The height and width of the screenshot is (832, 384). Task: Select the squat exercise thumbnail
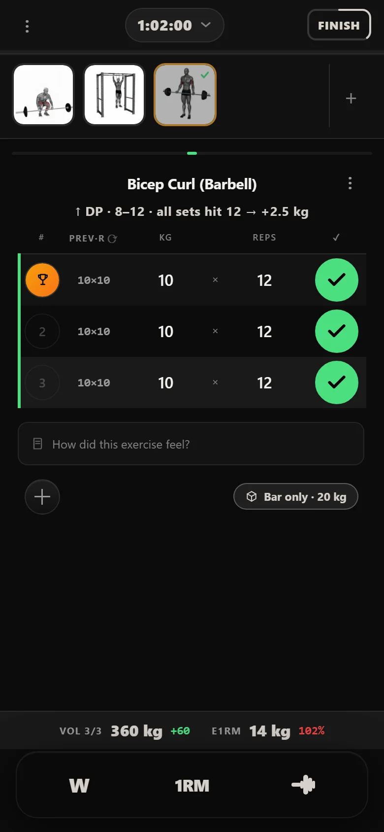tap(43, 95)
